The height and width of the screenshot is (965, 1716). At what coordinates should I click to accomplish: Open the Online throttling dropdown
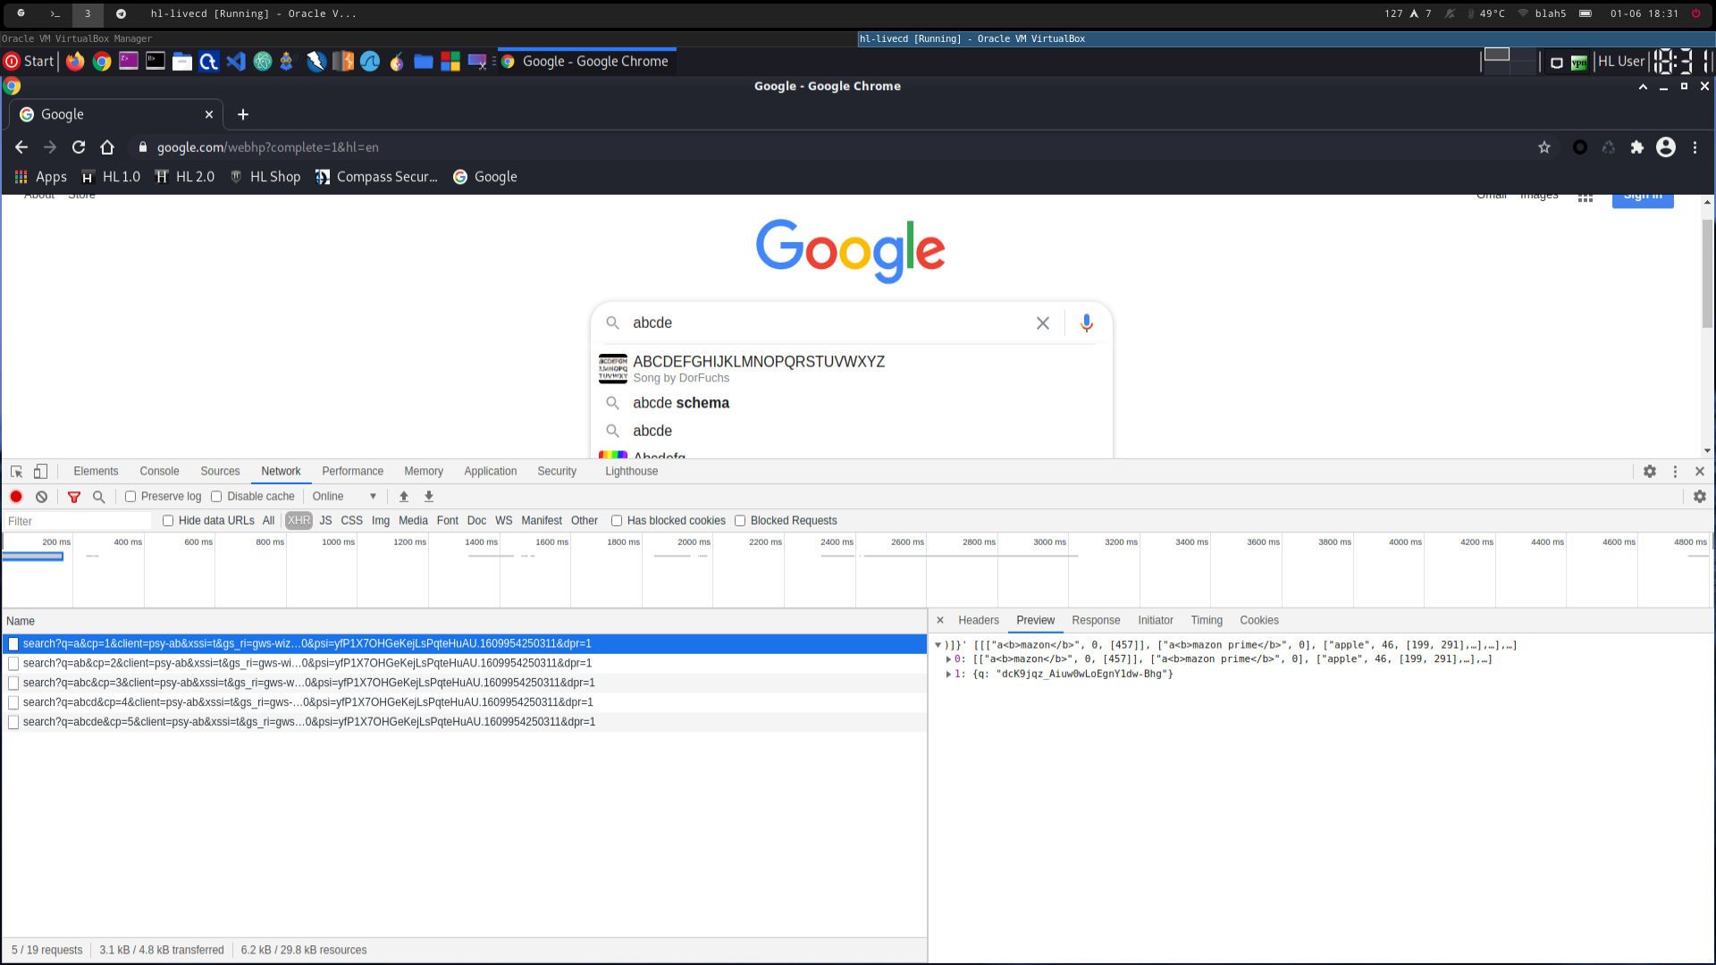[344, 497]
